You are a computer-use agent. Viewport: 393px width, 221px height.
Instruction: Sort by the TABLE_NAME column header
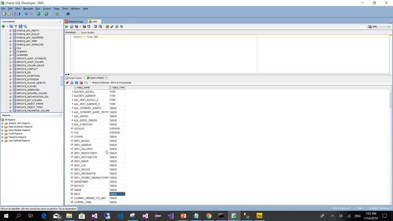coord(92,87)
